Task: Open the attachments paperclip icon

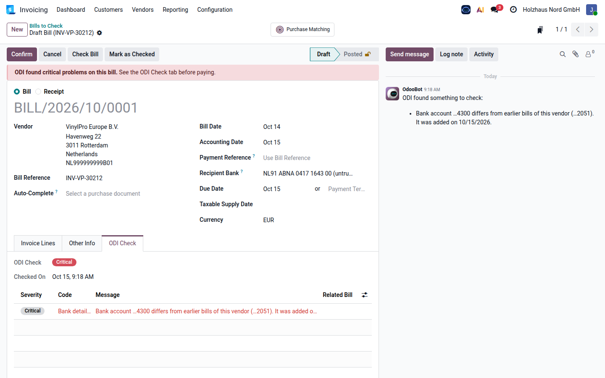Action: 576,54
